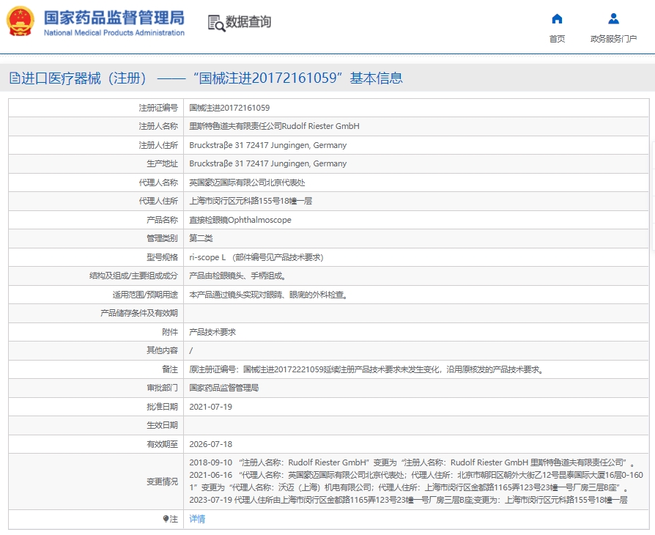
Task: Select the 首页 navigation label
Action: click(557, 39)
